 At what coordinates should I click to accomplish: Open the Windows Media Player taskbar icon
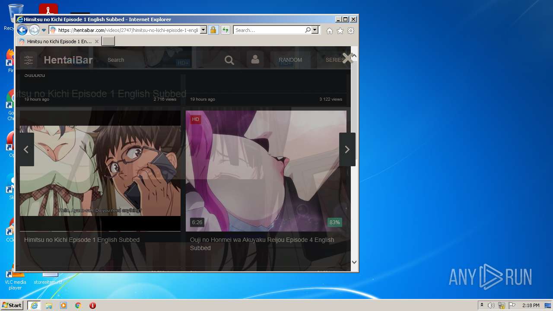tap(64, 305)
